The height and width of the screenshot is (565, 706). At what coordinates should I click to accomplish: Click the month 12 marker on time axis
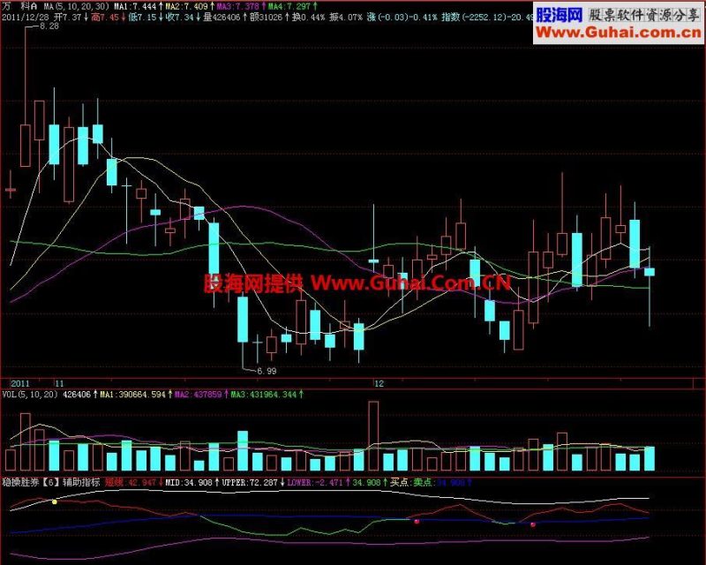coord(379,383)
